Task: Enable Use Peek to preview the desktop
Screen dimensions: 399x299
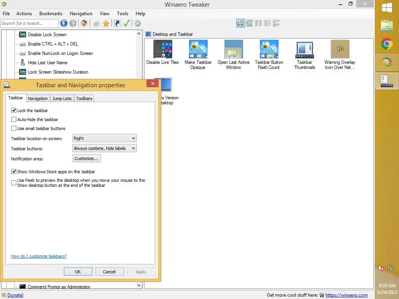Action: [x=14, y=183]
